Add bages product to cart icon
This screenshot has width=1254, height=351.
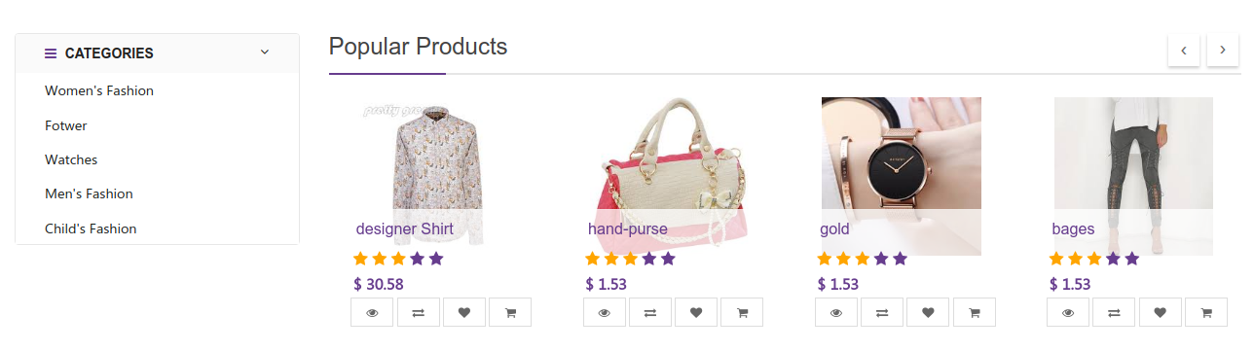[x=1205, y=312]
